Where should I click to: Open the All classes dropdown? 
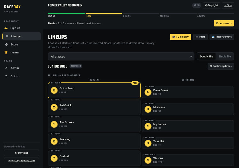coord(121,56)
